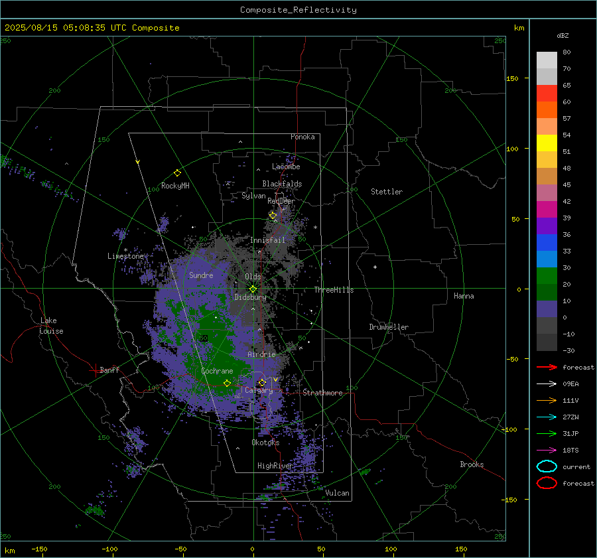Click the Lake Louise label
Viewport: 597px width, 558px height.
51,326
